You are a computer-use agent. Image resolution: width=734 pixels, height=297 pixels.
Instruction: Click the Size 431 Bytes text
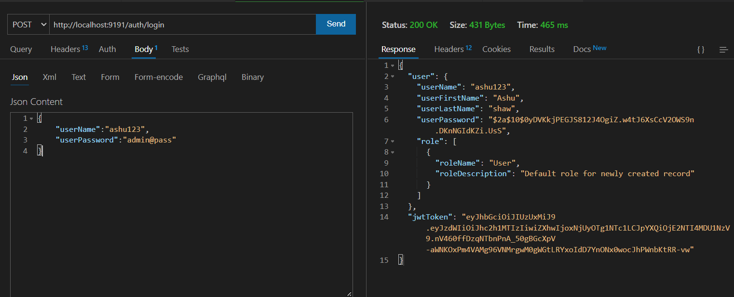coord(477,25)
